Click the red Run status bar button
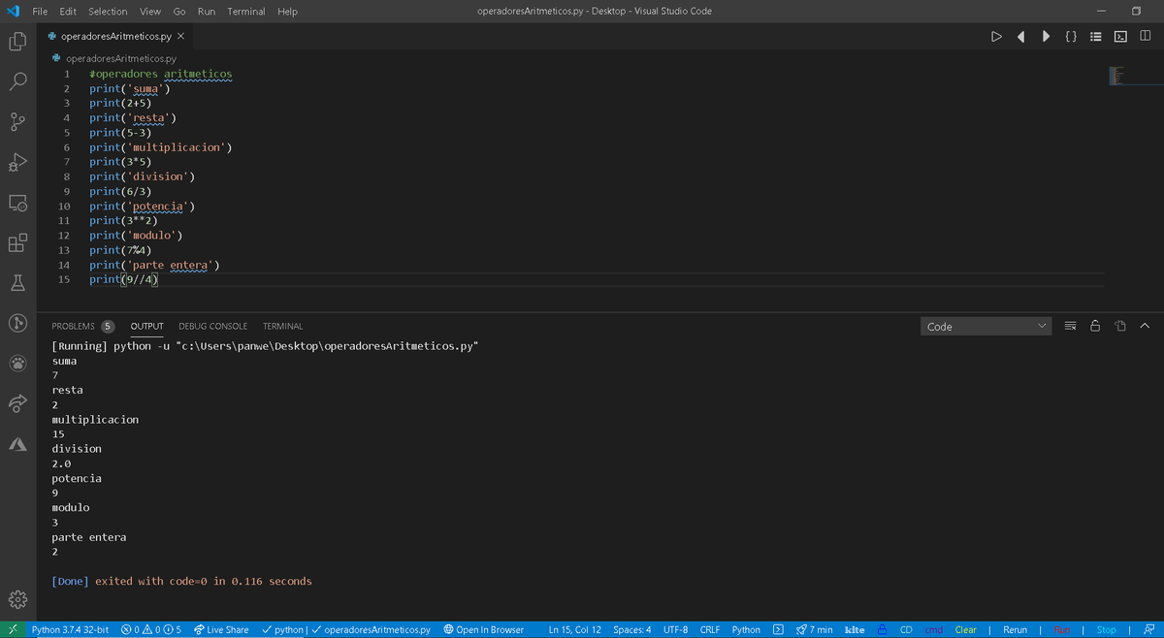Image resolution: width=1164 pixels, height=638 pixels. pyautogui.click(x=1060, y=629)
